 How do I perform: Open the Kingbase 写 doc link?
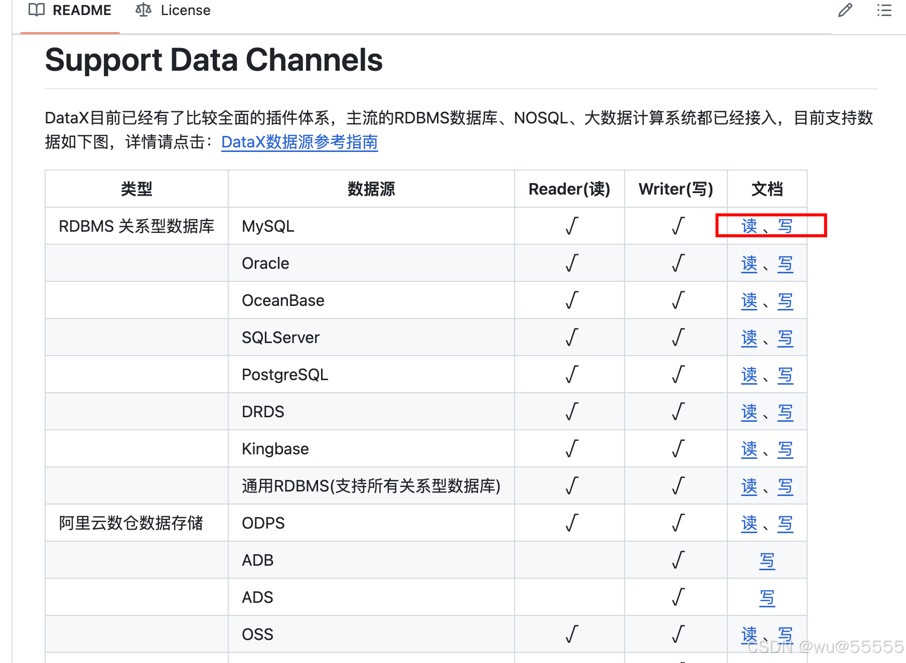(x=786, y=449)
